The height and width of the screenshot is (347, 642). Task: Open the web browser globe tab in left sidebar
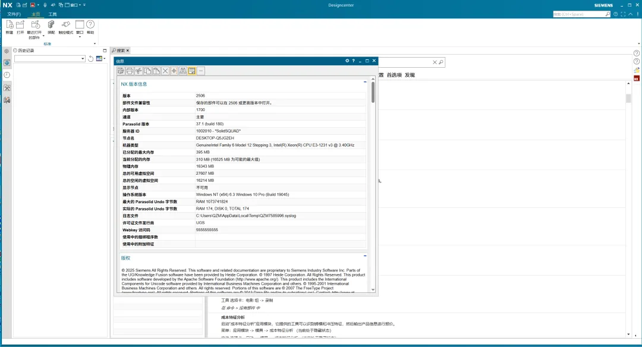click(x=7, y=62)
